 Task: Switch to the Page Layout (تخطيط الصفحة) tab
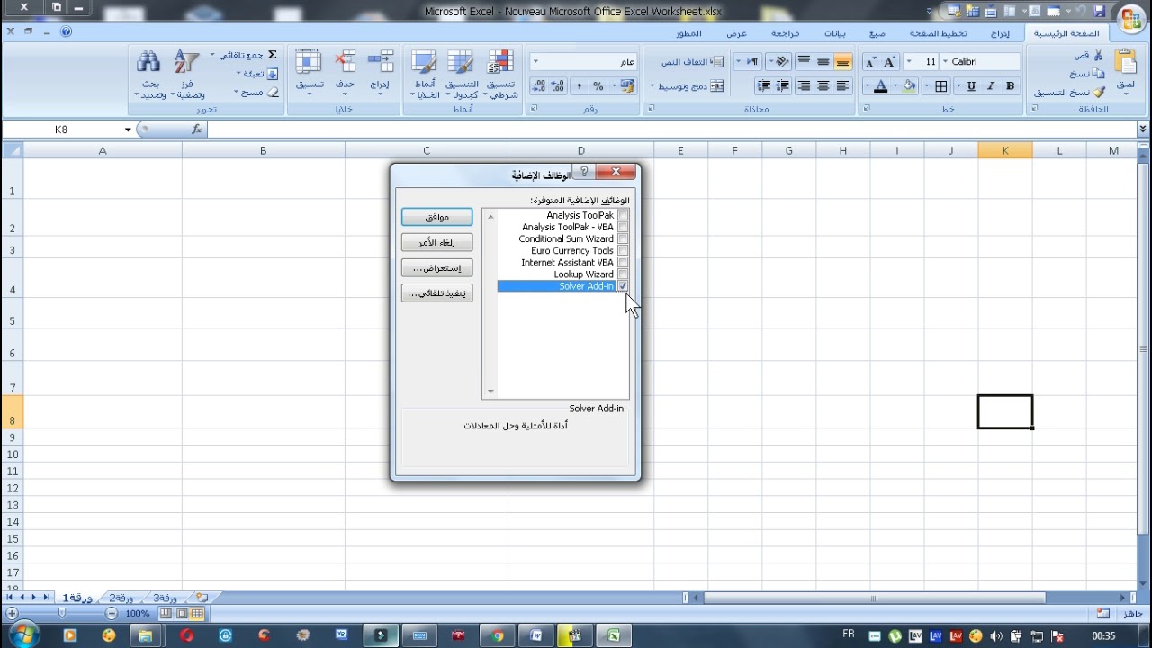pyautogui.click(x=938, y=33)
